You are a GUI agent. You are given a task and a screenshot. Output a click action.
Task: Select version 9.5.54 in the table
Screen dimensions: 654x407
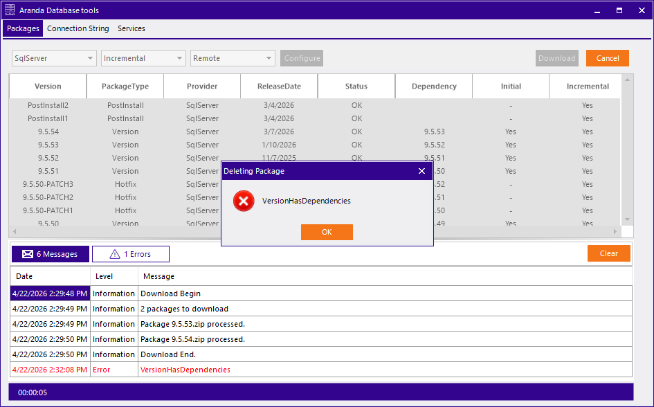[x=48, y=132]
